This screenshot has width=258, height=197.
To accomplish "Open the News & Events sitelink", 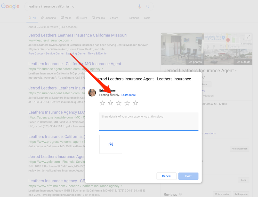I will [97, 54].
